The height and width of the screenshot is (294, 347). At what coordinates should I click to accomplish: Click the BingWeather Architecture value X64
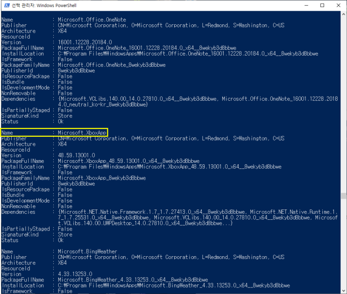pos(62,263)
